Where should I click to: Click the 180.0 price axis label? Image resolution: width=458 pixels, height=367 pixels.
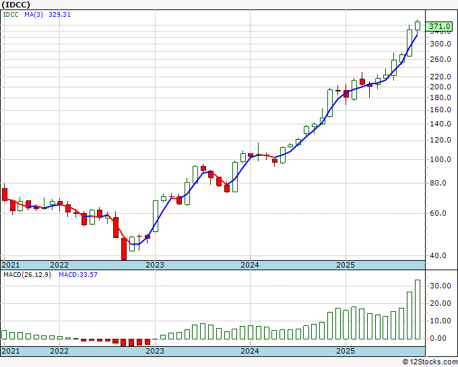tap(440, 97)
